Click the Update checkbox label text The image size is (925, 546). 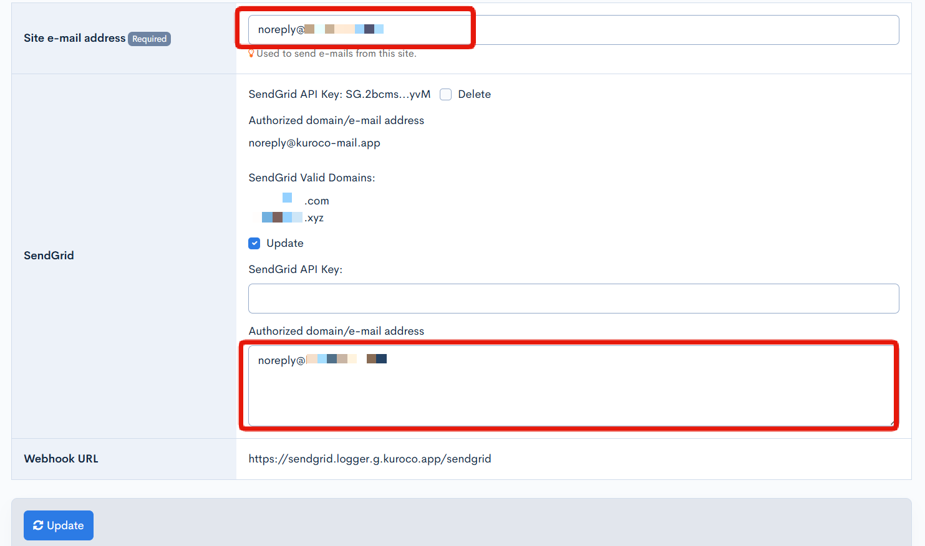pyautogui.click(x=285, y=244)
